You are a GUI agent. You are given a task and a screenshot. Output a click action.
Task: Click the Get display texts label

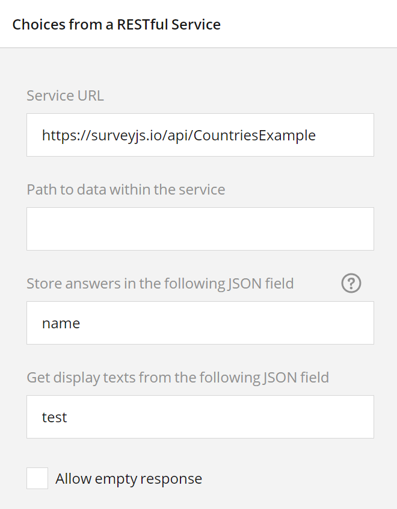(x=177, y=378)
